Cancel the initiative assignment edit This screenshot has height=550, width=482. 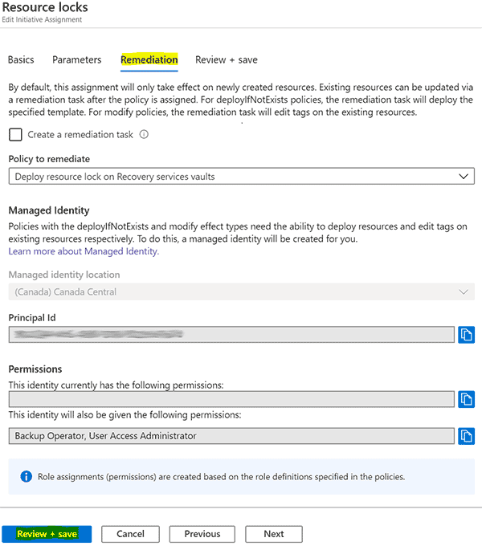[x=131, y=534]
